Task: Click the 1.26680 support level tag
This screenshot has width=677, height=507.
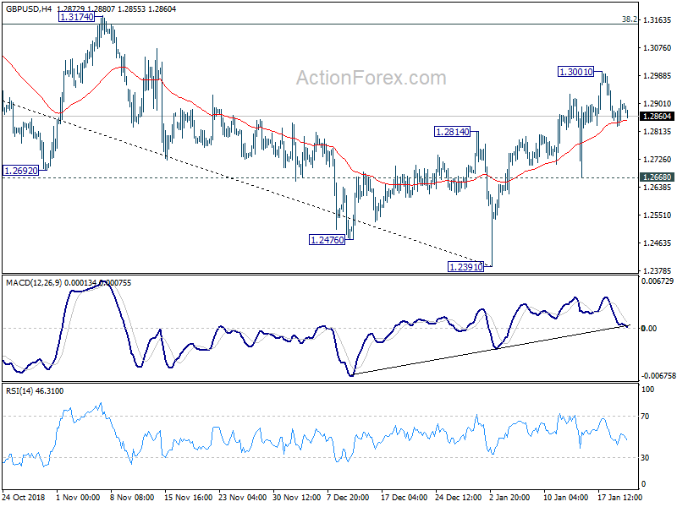Action: tap(658, 177)
